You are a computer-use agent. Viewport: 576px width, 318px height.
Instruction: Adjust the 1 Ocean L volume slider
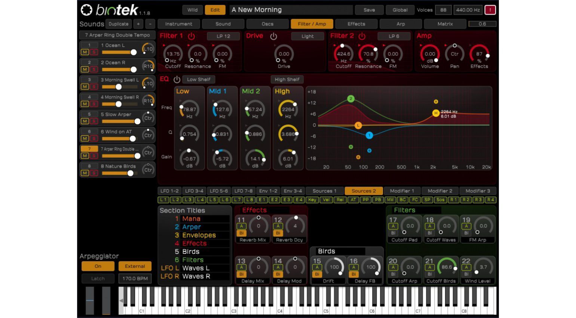[119, 52]
